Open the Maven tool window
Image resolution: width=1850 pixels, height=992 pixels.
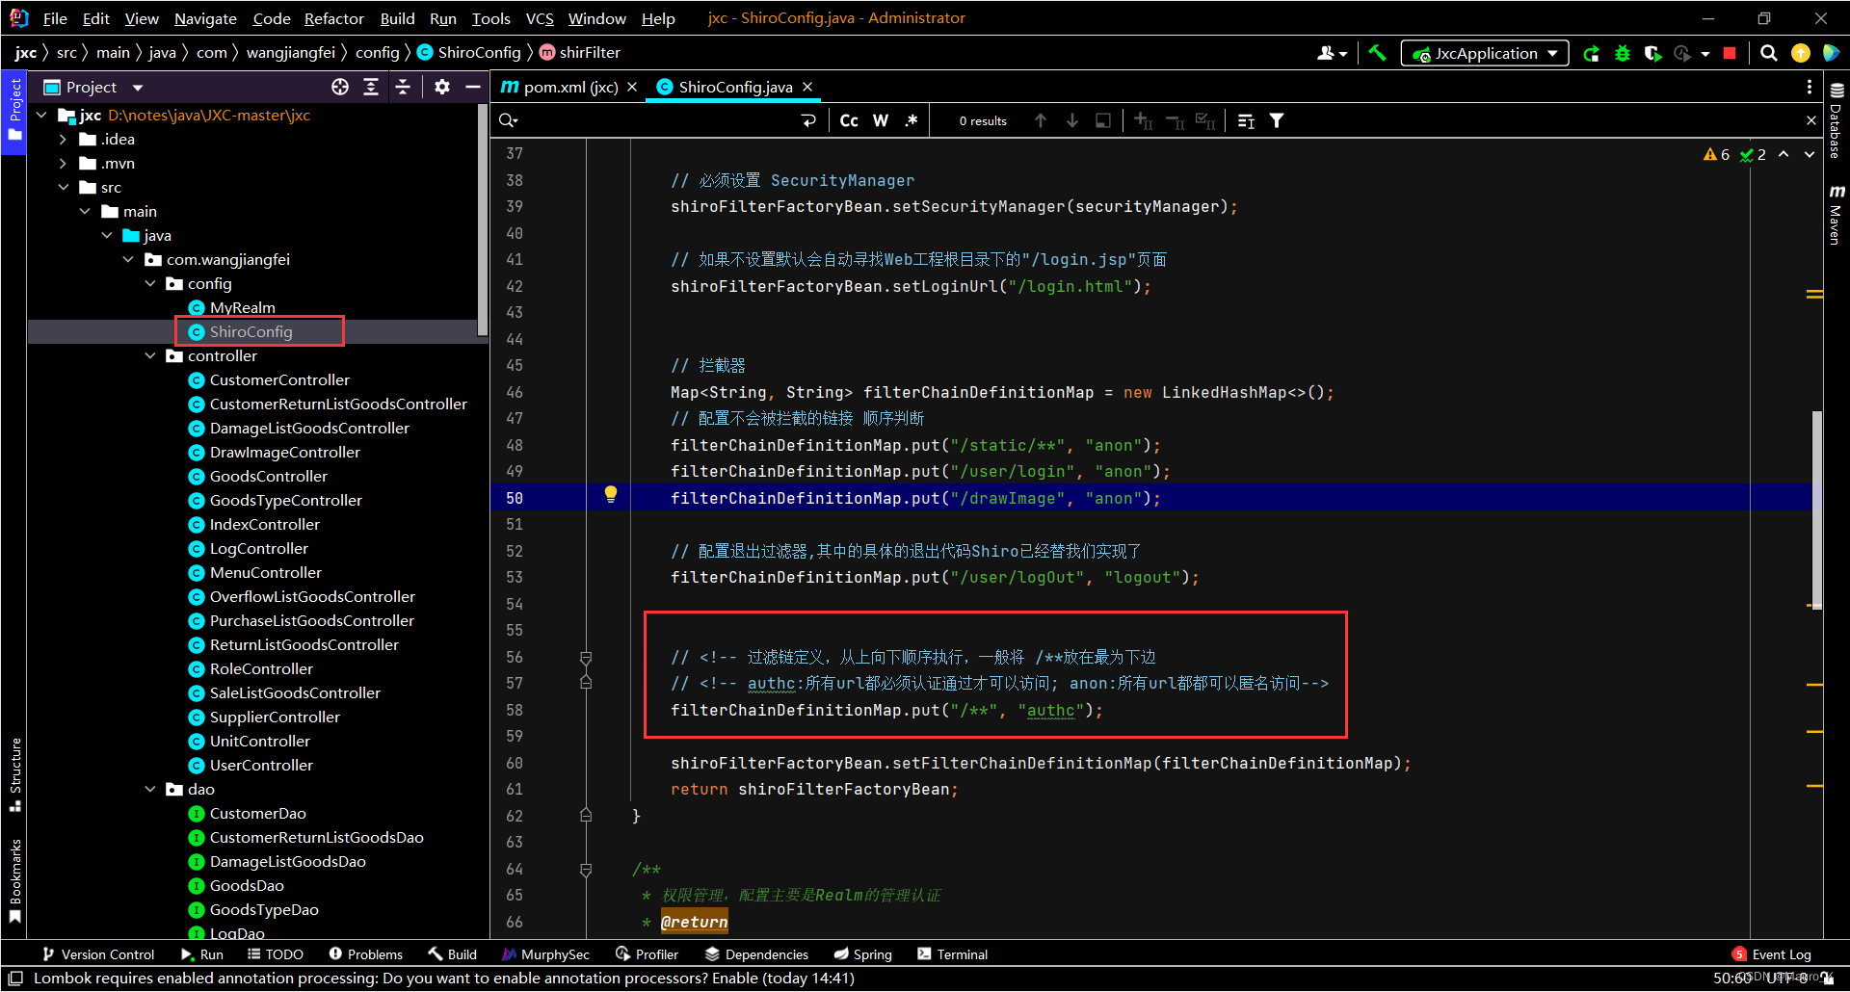point(1837,214)
